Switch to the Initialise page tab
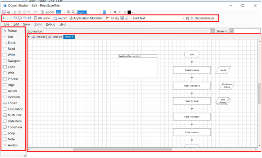The width and height of the screenshot is (262, 158). (39, 37)
